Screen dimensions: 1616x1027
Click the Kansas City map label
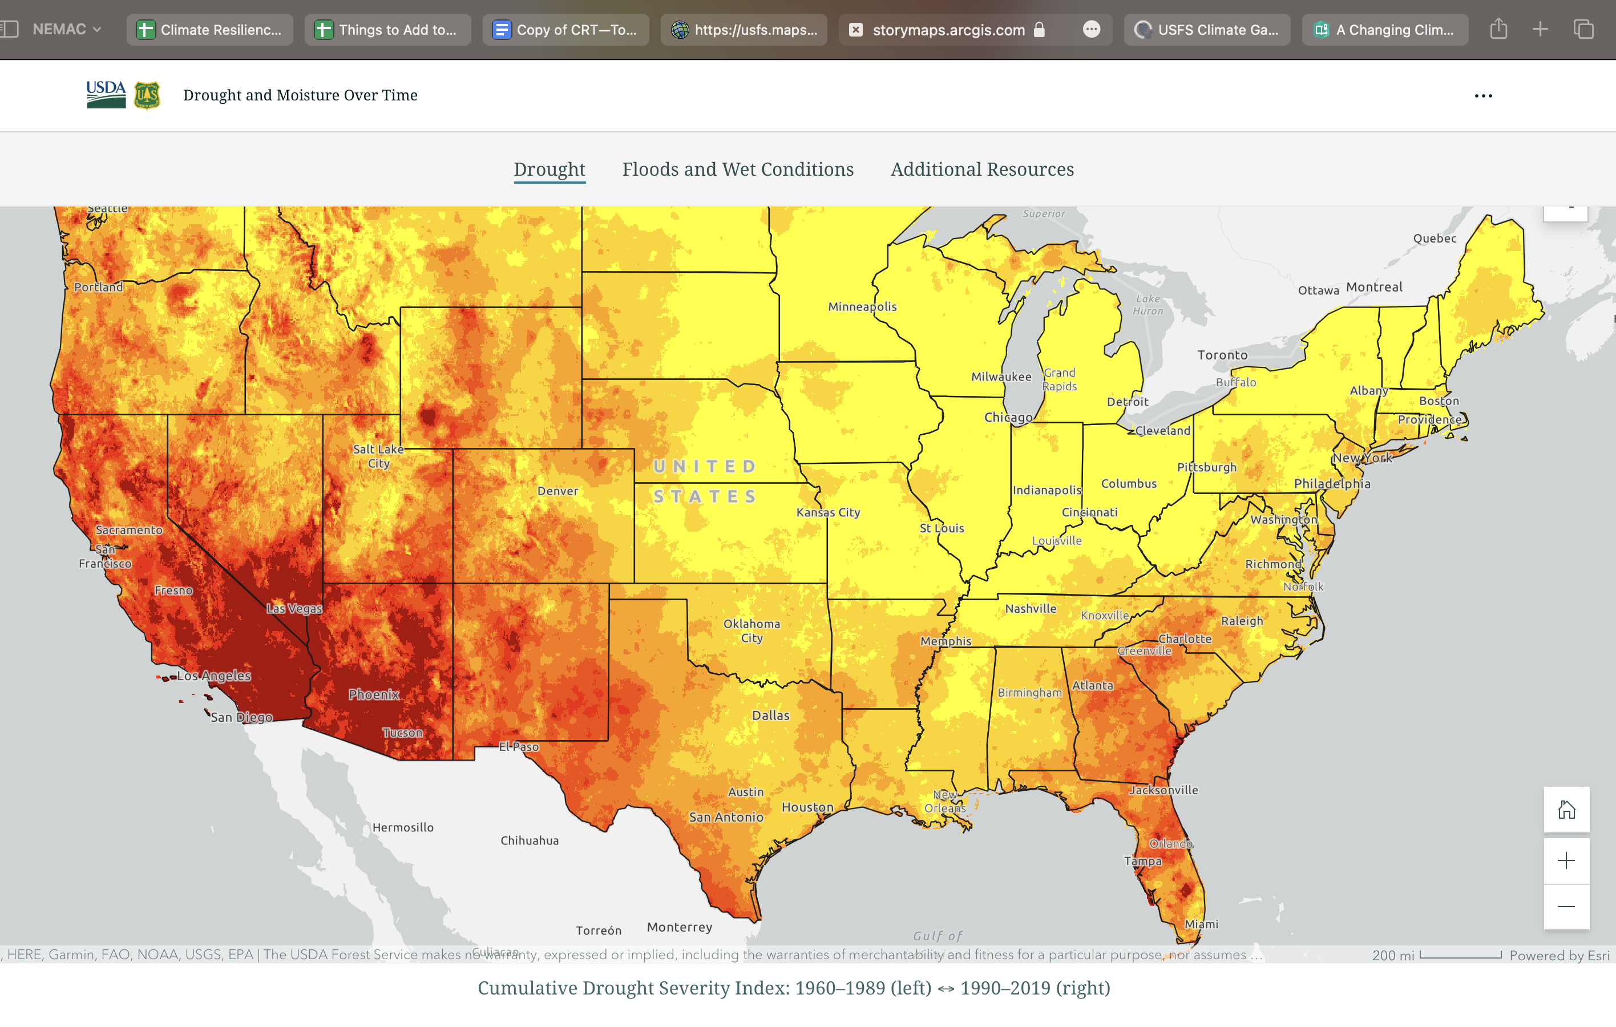[828, 512]
